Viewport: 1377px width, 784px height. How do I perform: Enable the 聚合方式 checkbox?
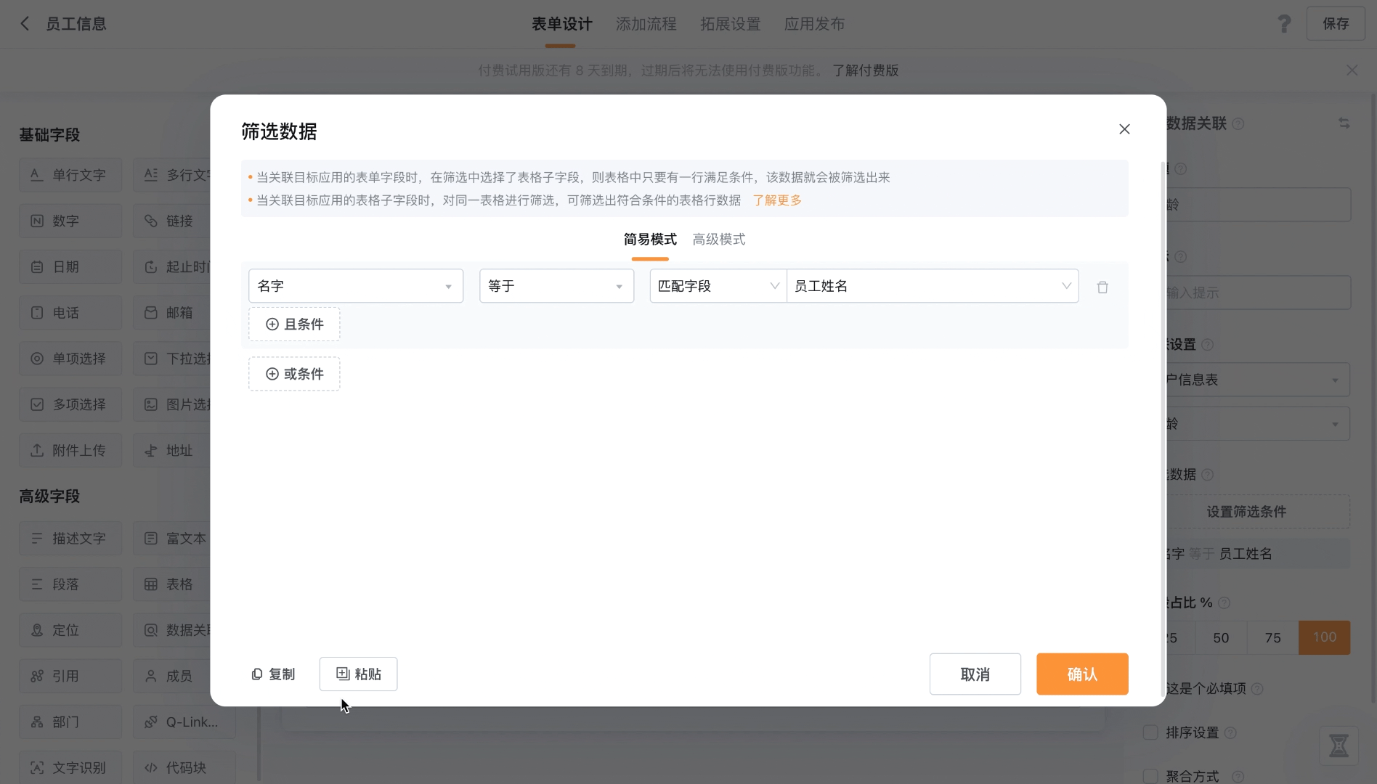click(1150, 776)
